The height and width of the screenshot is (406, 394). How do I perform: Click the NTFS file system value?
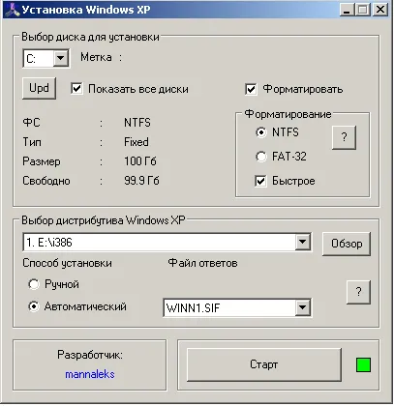[137, 123]
